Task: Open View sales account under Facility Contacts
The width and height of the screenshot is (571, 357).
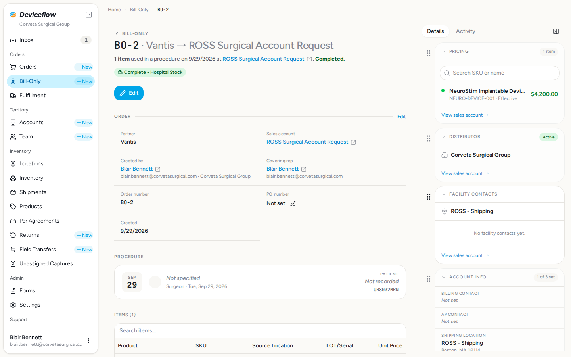Action: click(x=465, y=255)
